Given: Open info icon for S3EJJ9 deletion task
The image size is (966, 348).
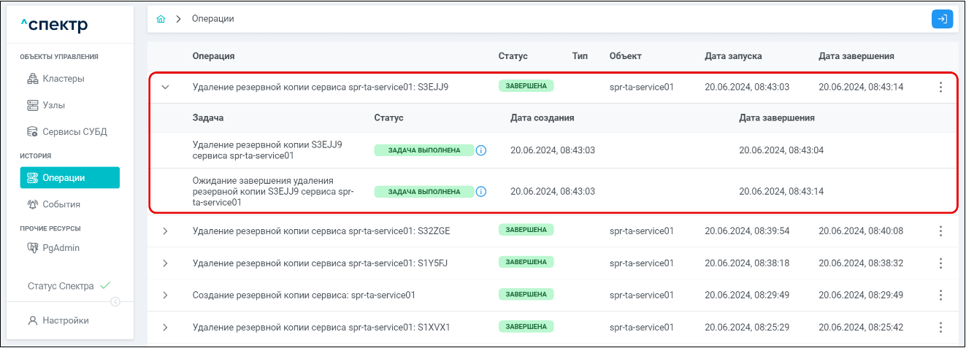Looking at the screenshot, I should [x=481, y=150].
